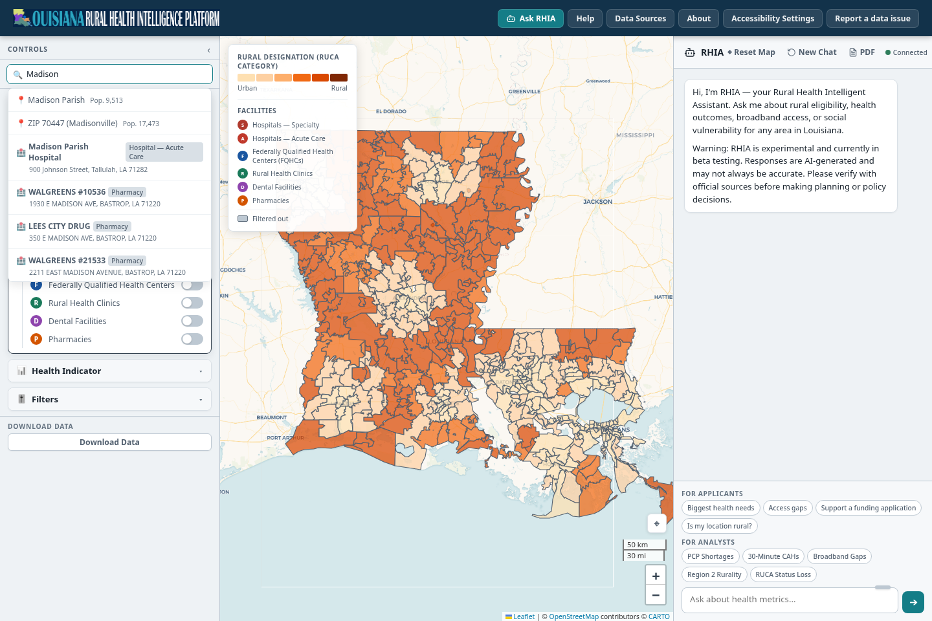The image size is (932, 621).
Task: Zoom in on the map
Action: tap(656, 576)
